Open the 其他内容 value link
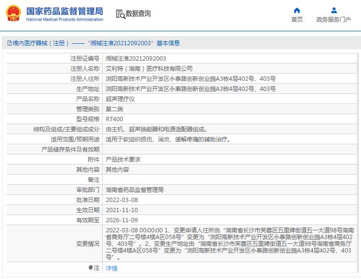Viewport: 361px width, 279px height. click(x=118, y=170)
